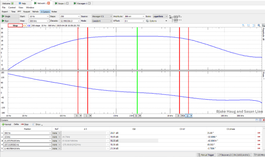Click the vertical measure cursor icon
The image size is (265, 157).
coord(254,25)
